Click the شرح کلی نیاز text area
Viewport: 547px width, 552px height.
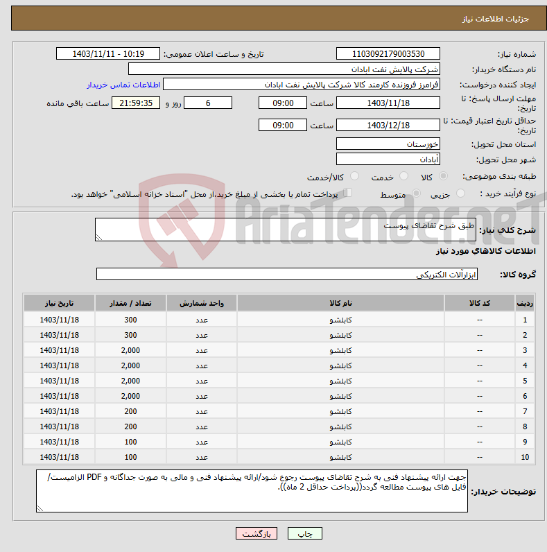pyautogui.click(x=286, y=230)
